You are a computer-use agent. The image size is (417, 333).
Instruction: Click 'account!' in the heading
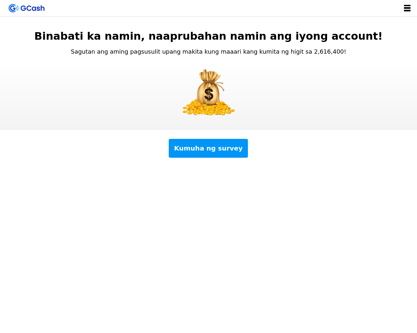357,36
